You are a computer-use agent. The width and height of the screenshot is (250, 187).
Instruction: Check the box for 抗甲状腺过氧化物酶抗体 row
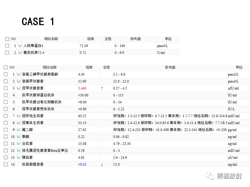pyautogui.click(x=6, y=102)
